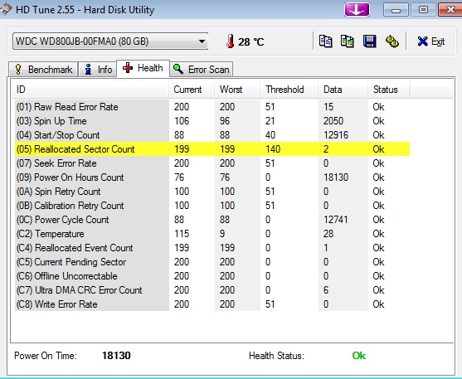Select the Health tab

click(143, 68)
